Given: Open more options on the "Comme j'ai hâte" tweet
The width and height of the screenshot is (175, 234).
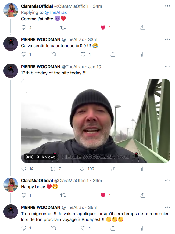Looking at the screenshot, I should [x=167, y=6].
